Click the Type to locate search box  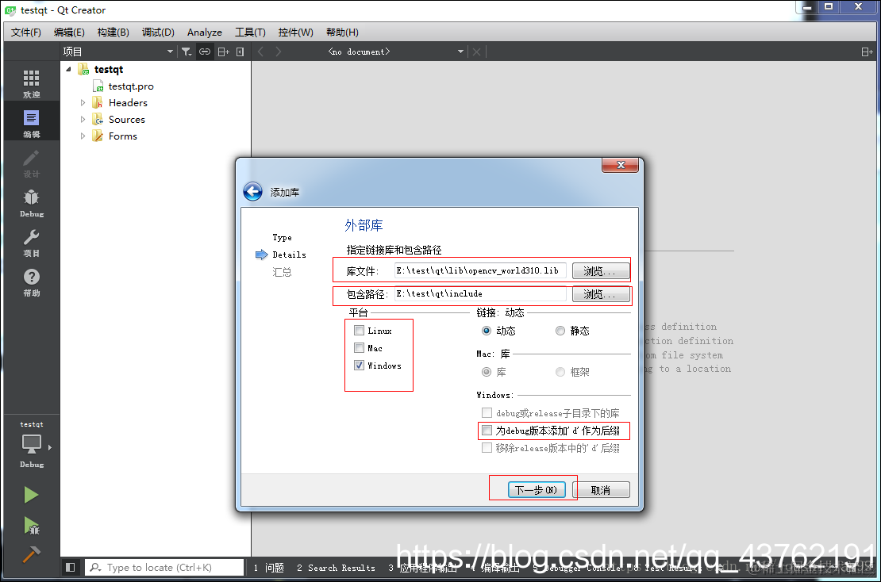[164, 568]
